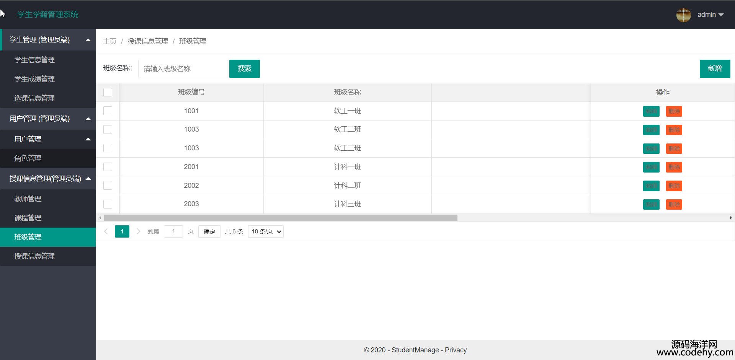
Task: Open the 10 条/页 page size dropdown
Action: point(266,231)
